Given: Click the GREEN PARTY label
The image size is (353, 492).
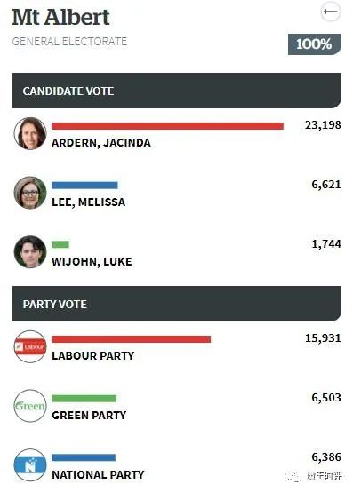Looking at the screenshot, I should click(89, 415).
